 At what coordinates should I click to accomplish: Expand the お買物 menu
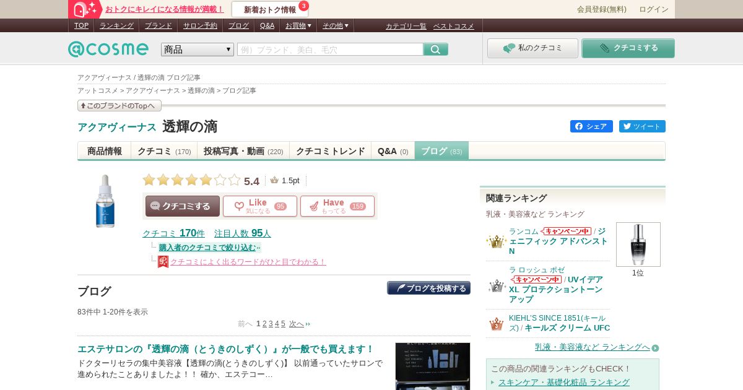298,25
